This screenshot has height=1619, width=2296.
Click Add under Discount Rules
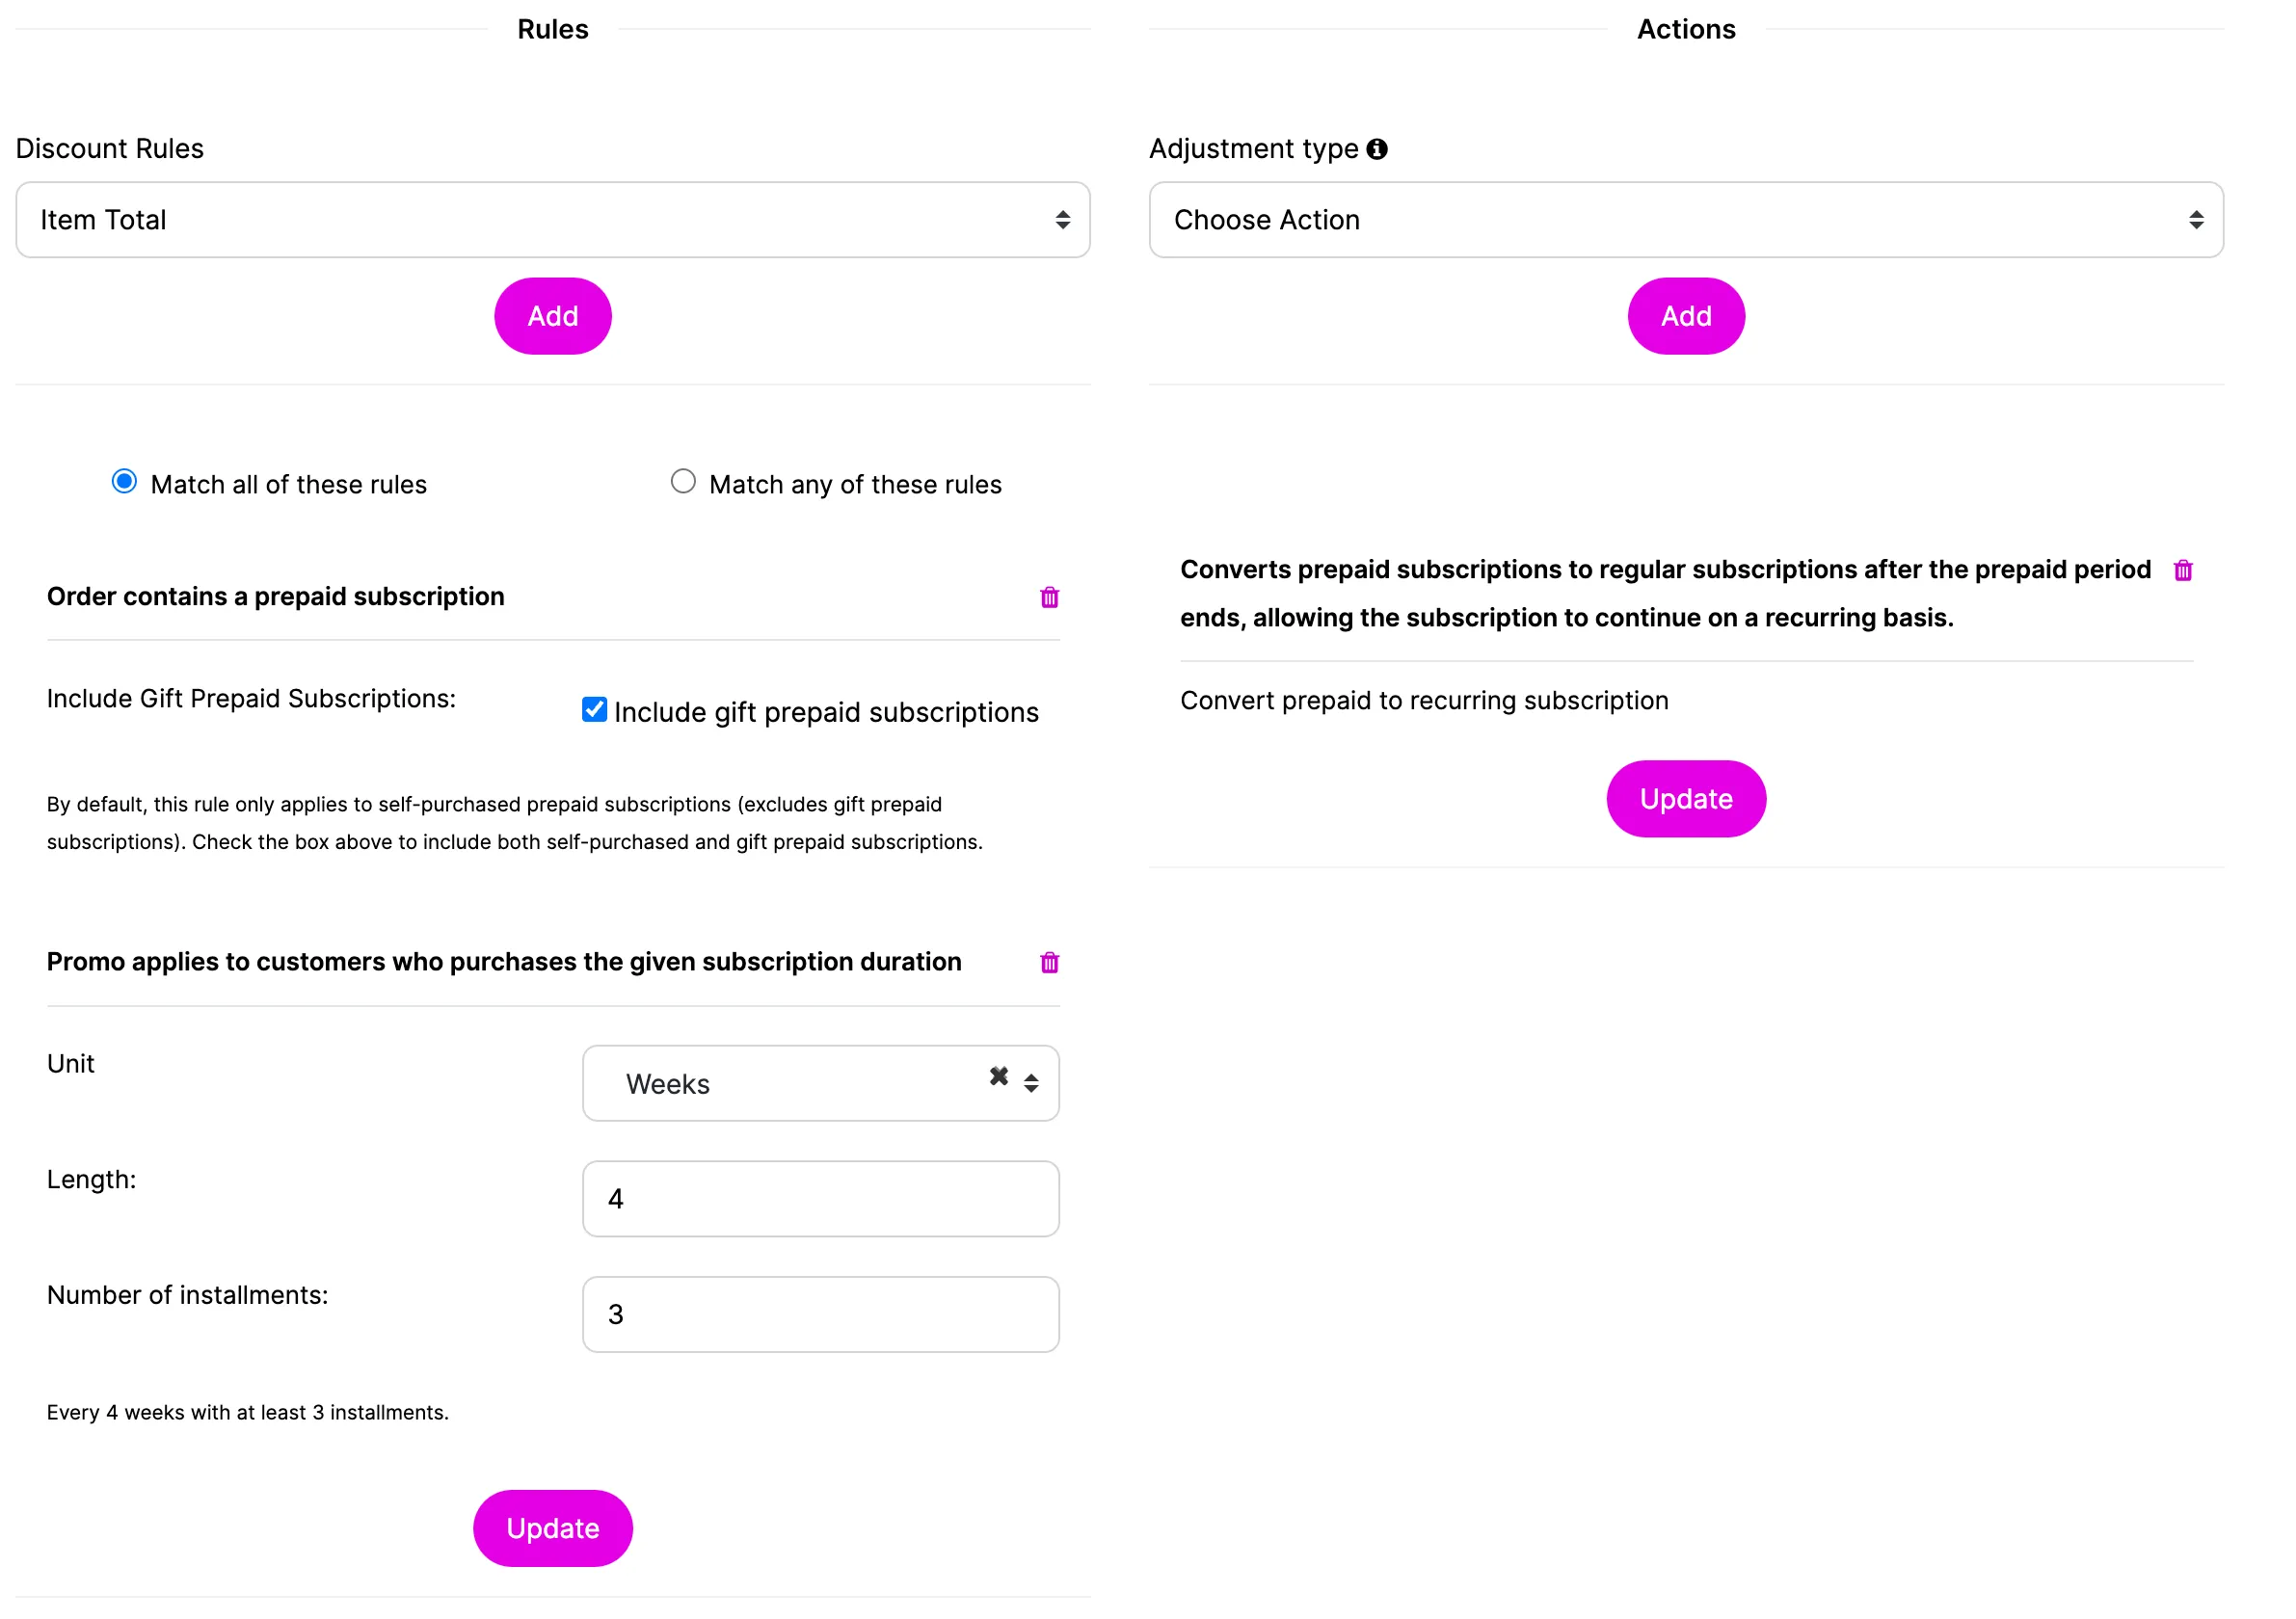tap(552, 316)
